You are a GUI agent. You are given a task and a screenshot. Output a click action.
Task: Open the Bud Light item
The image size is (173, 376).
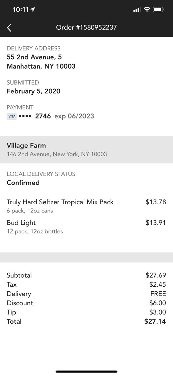(x=86, y=227)
